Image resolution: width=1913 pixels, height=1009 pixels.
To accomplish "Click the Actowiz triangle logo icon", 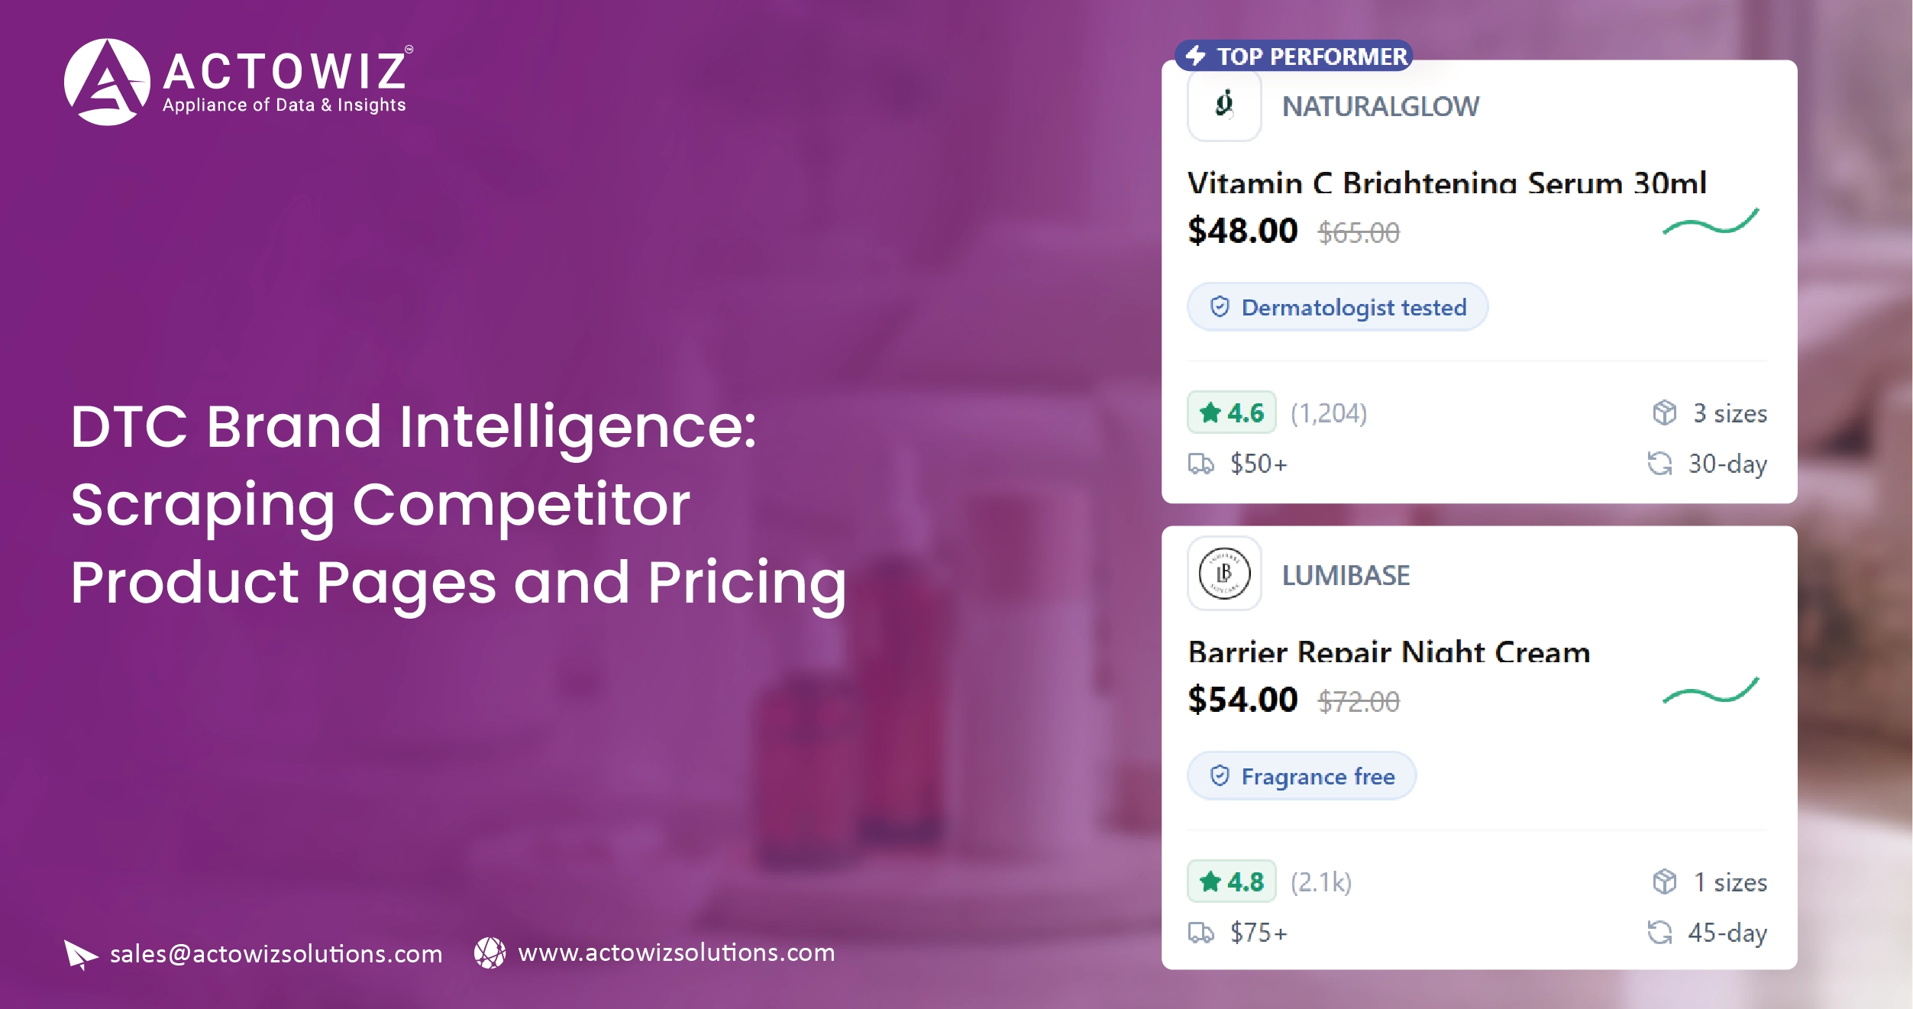I will pyautogui.click(x=107, y=82).
